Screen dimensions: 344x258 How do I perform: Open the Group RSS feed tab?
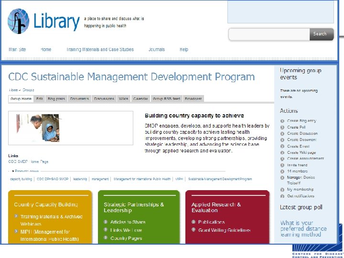click(166, 99)
